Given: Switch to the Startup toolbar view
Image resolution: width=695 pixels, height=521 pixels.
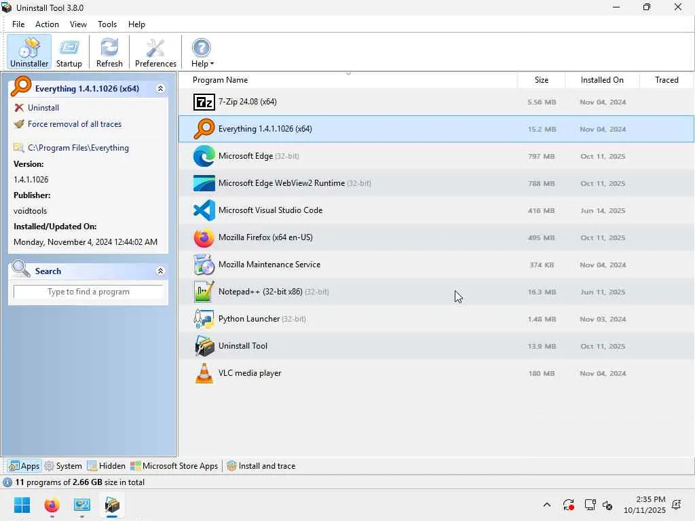Looking at the screenshot, I should tap(69, 52).
